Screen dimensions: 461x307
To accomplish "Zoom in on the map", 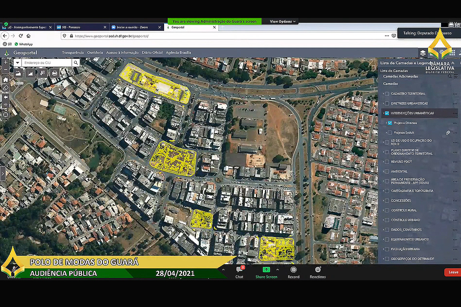I will pos(6,63).
